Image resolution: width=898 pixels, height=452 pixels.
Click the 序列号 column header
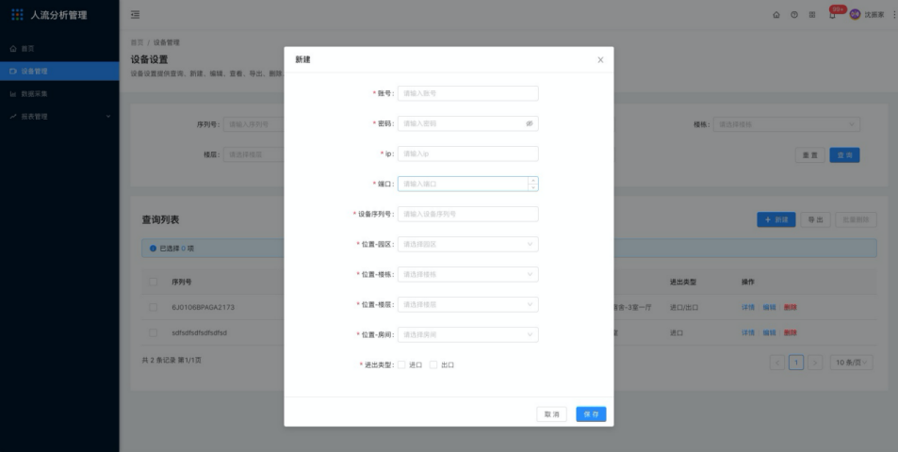[x=182, y=282]
